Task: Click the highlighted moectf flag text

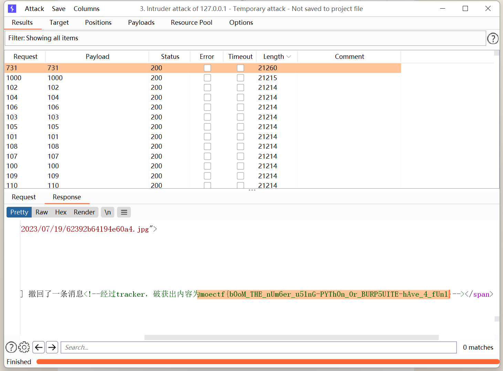Action: coord(324,294)
